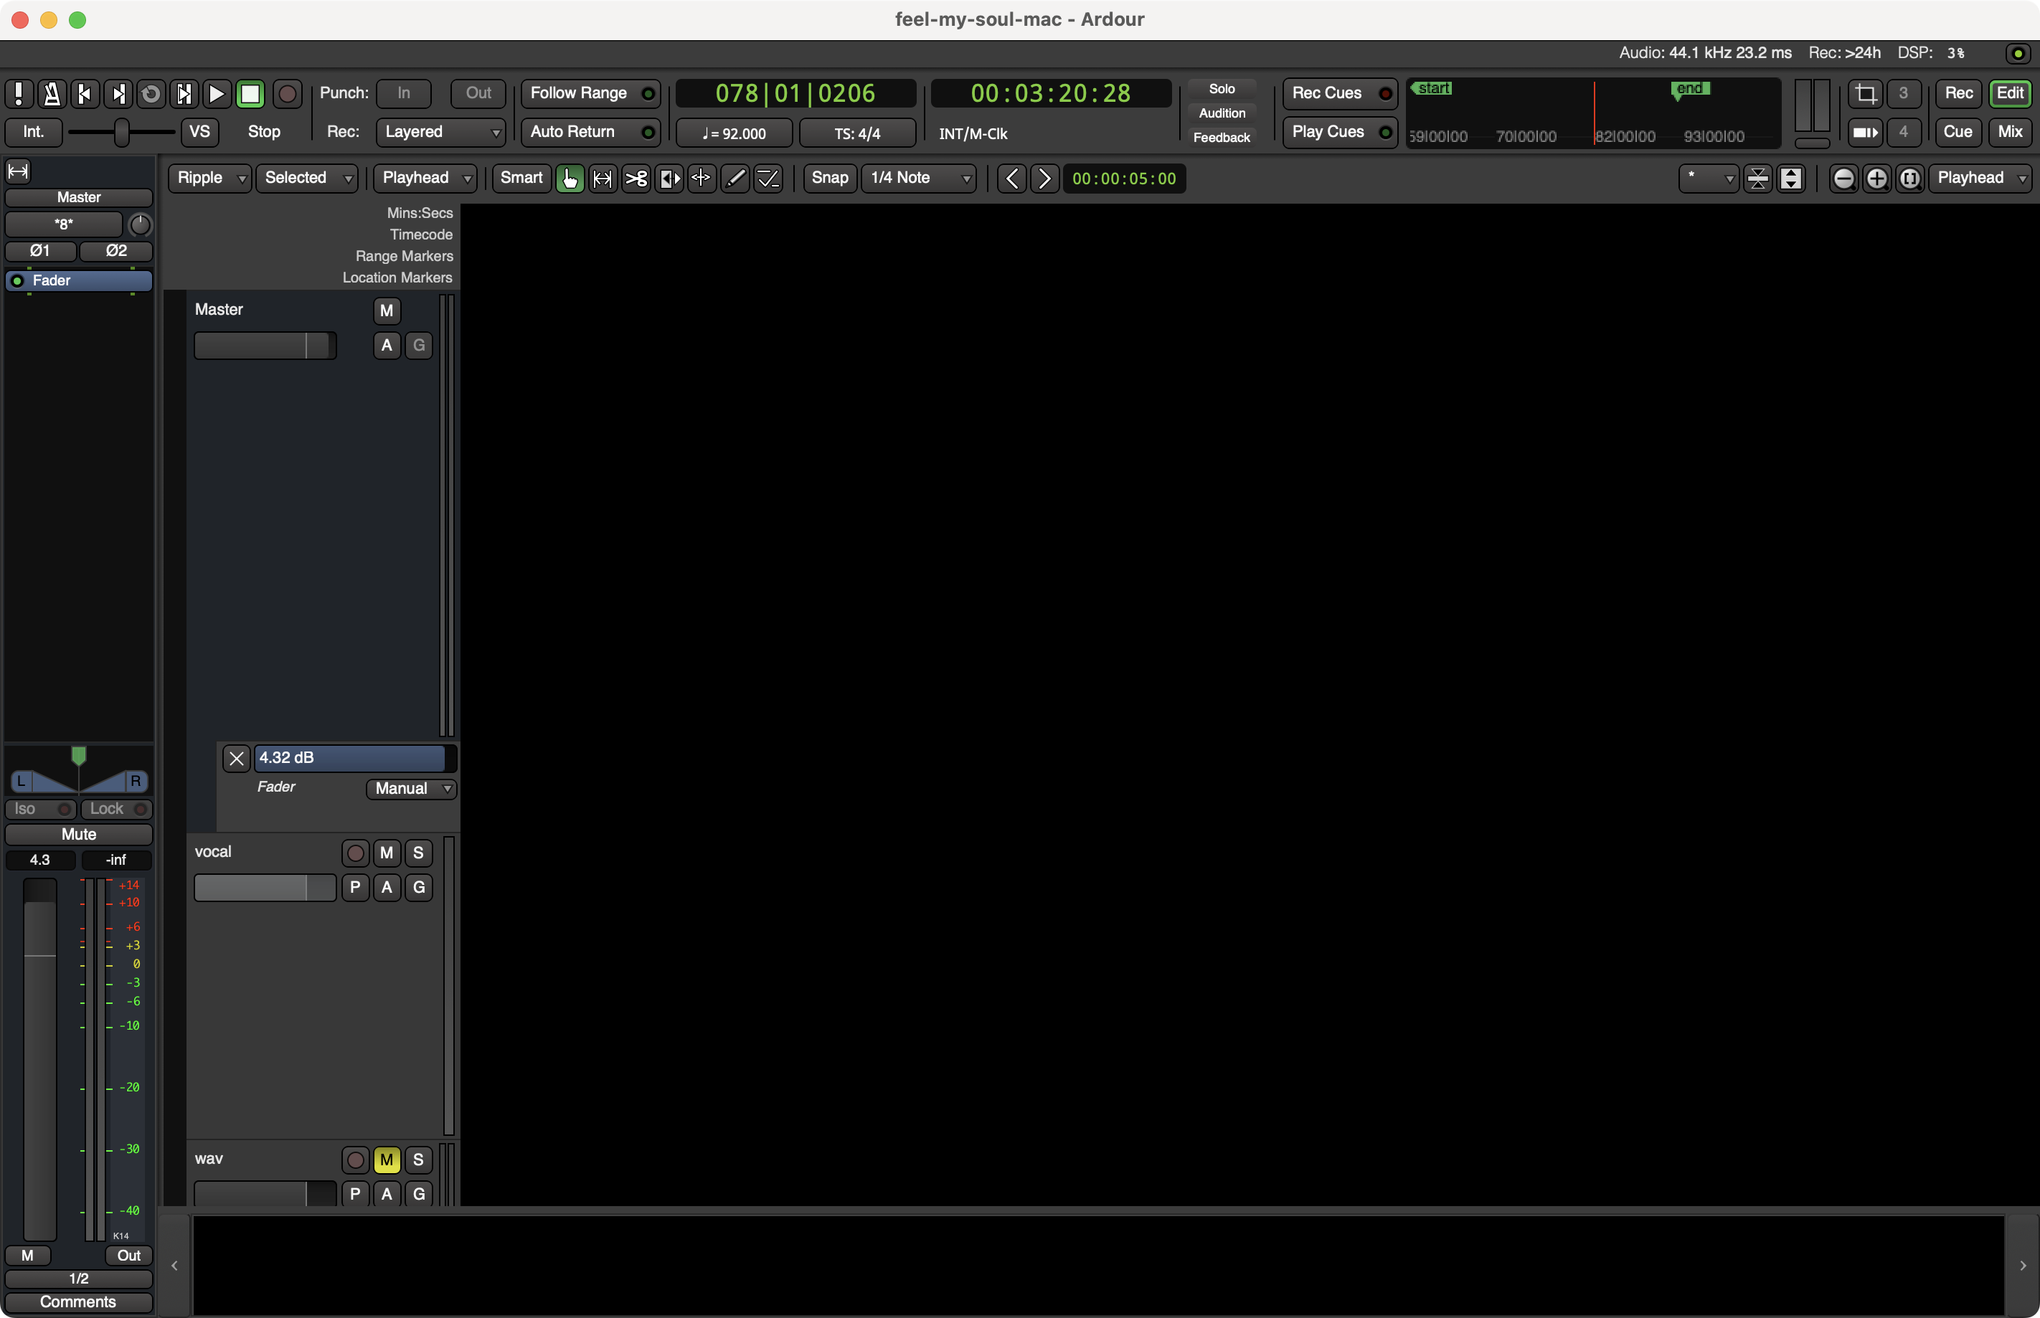Start playback with the Play button
Image resolution: width=2040 pixels, height=1318 pixels.
pos(217,93)
